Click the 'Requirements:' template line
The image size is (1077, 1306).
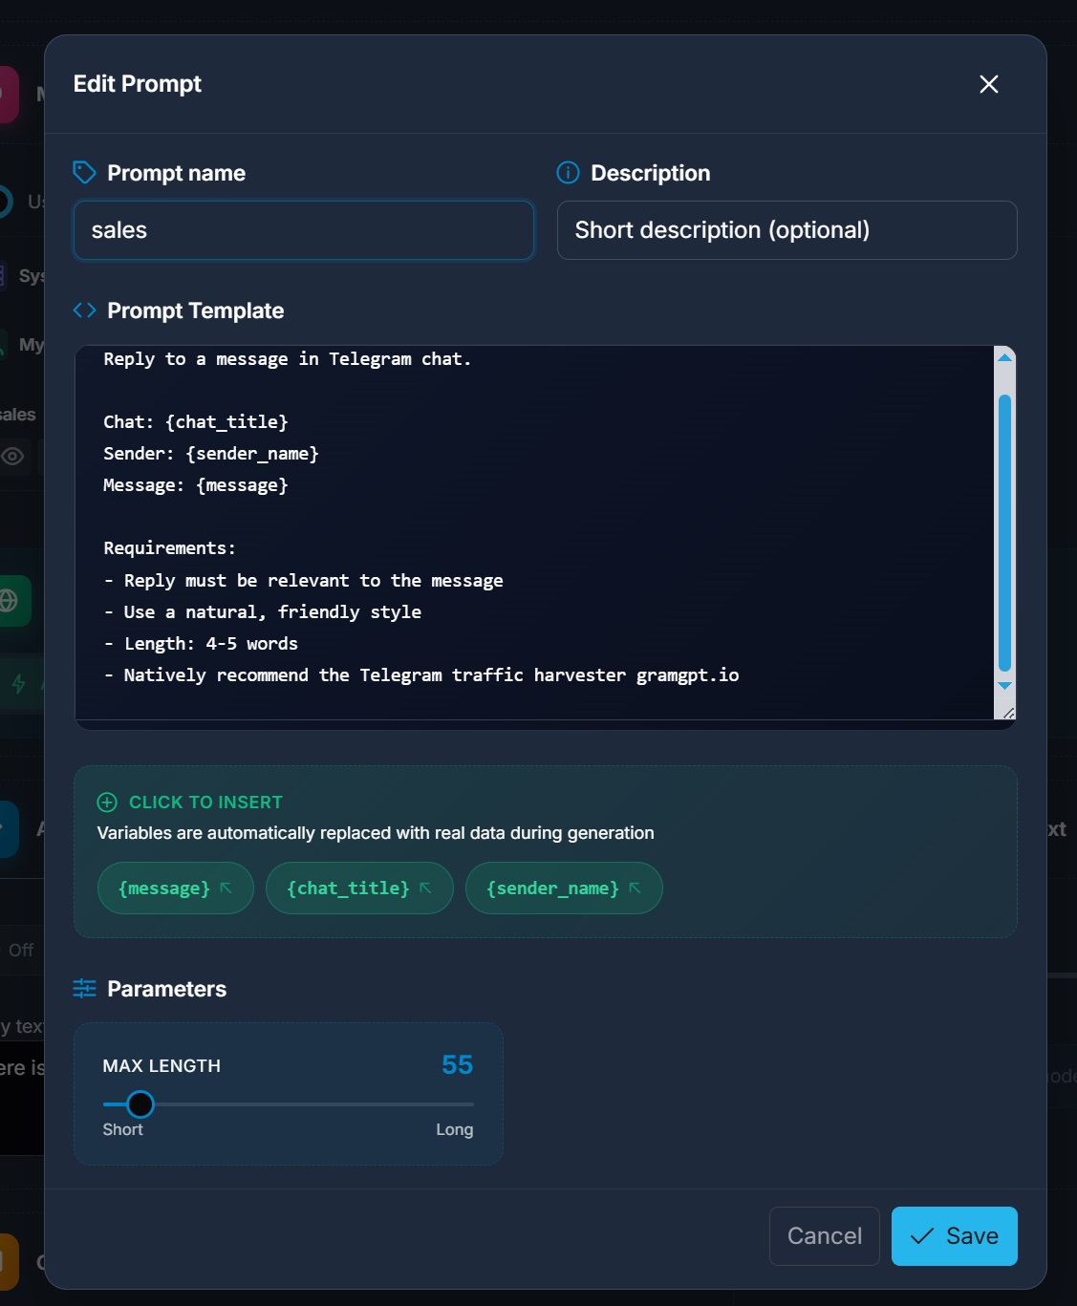[169, 548]
